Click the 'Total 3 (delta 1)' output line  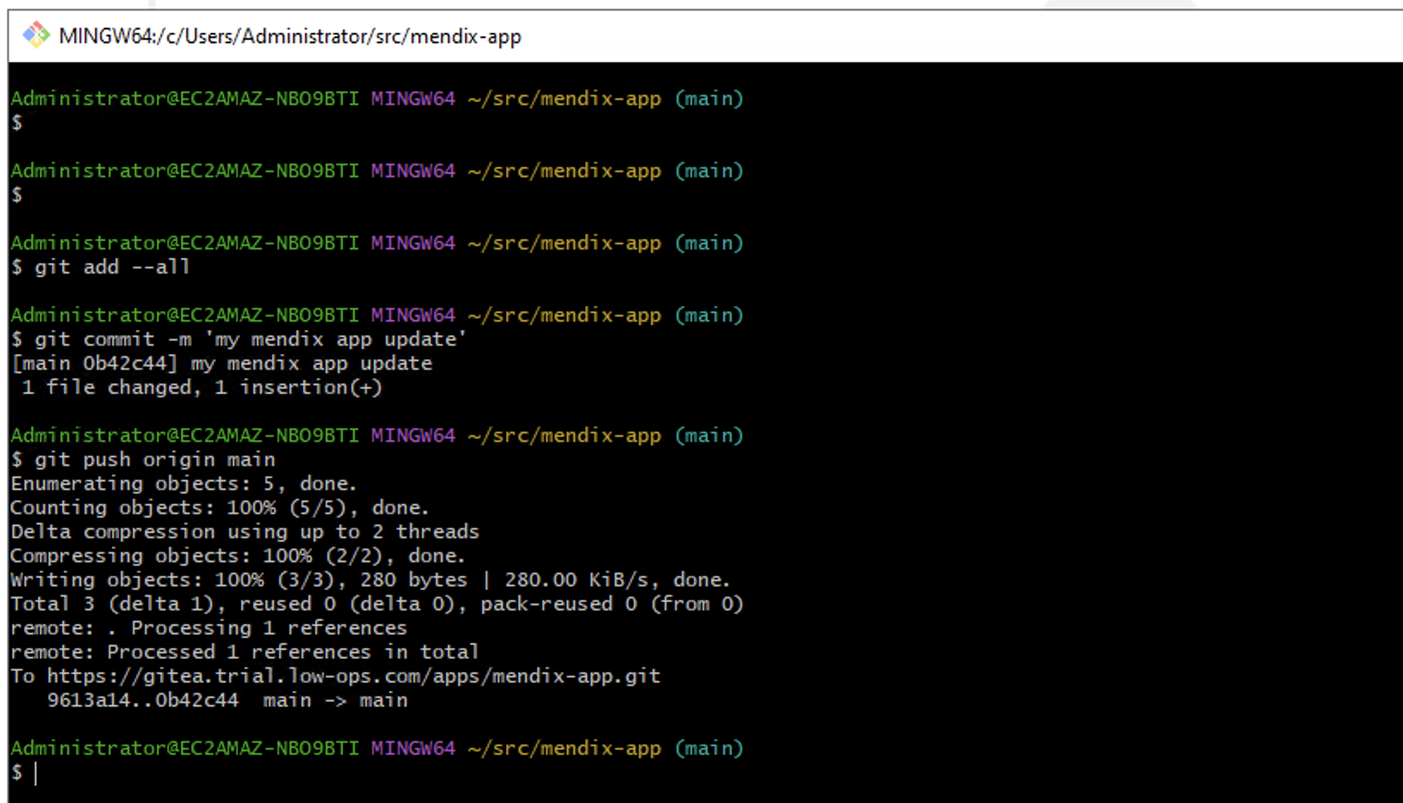point(376,604)
